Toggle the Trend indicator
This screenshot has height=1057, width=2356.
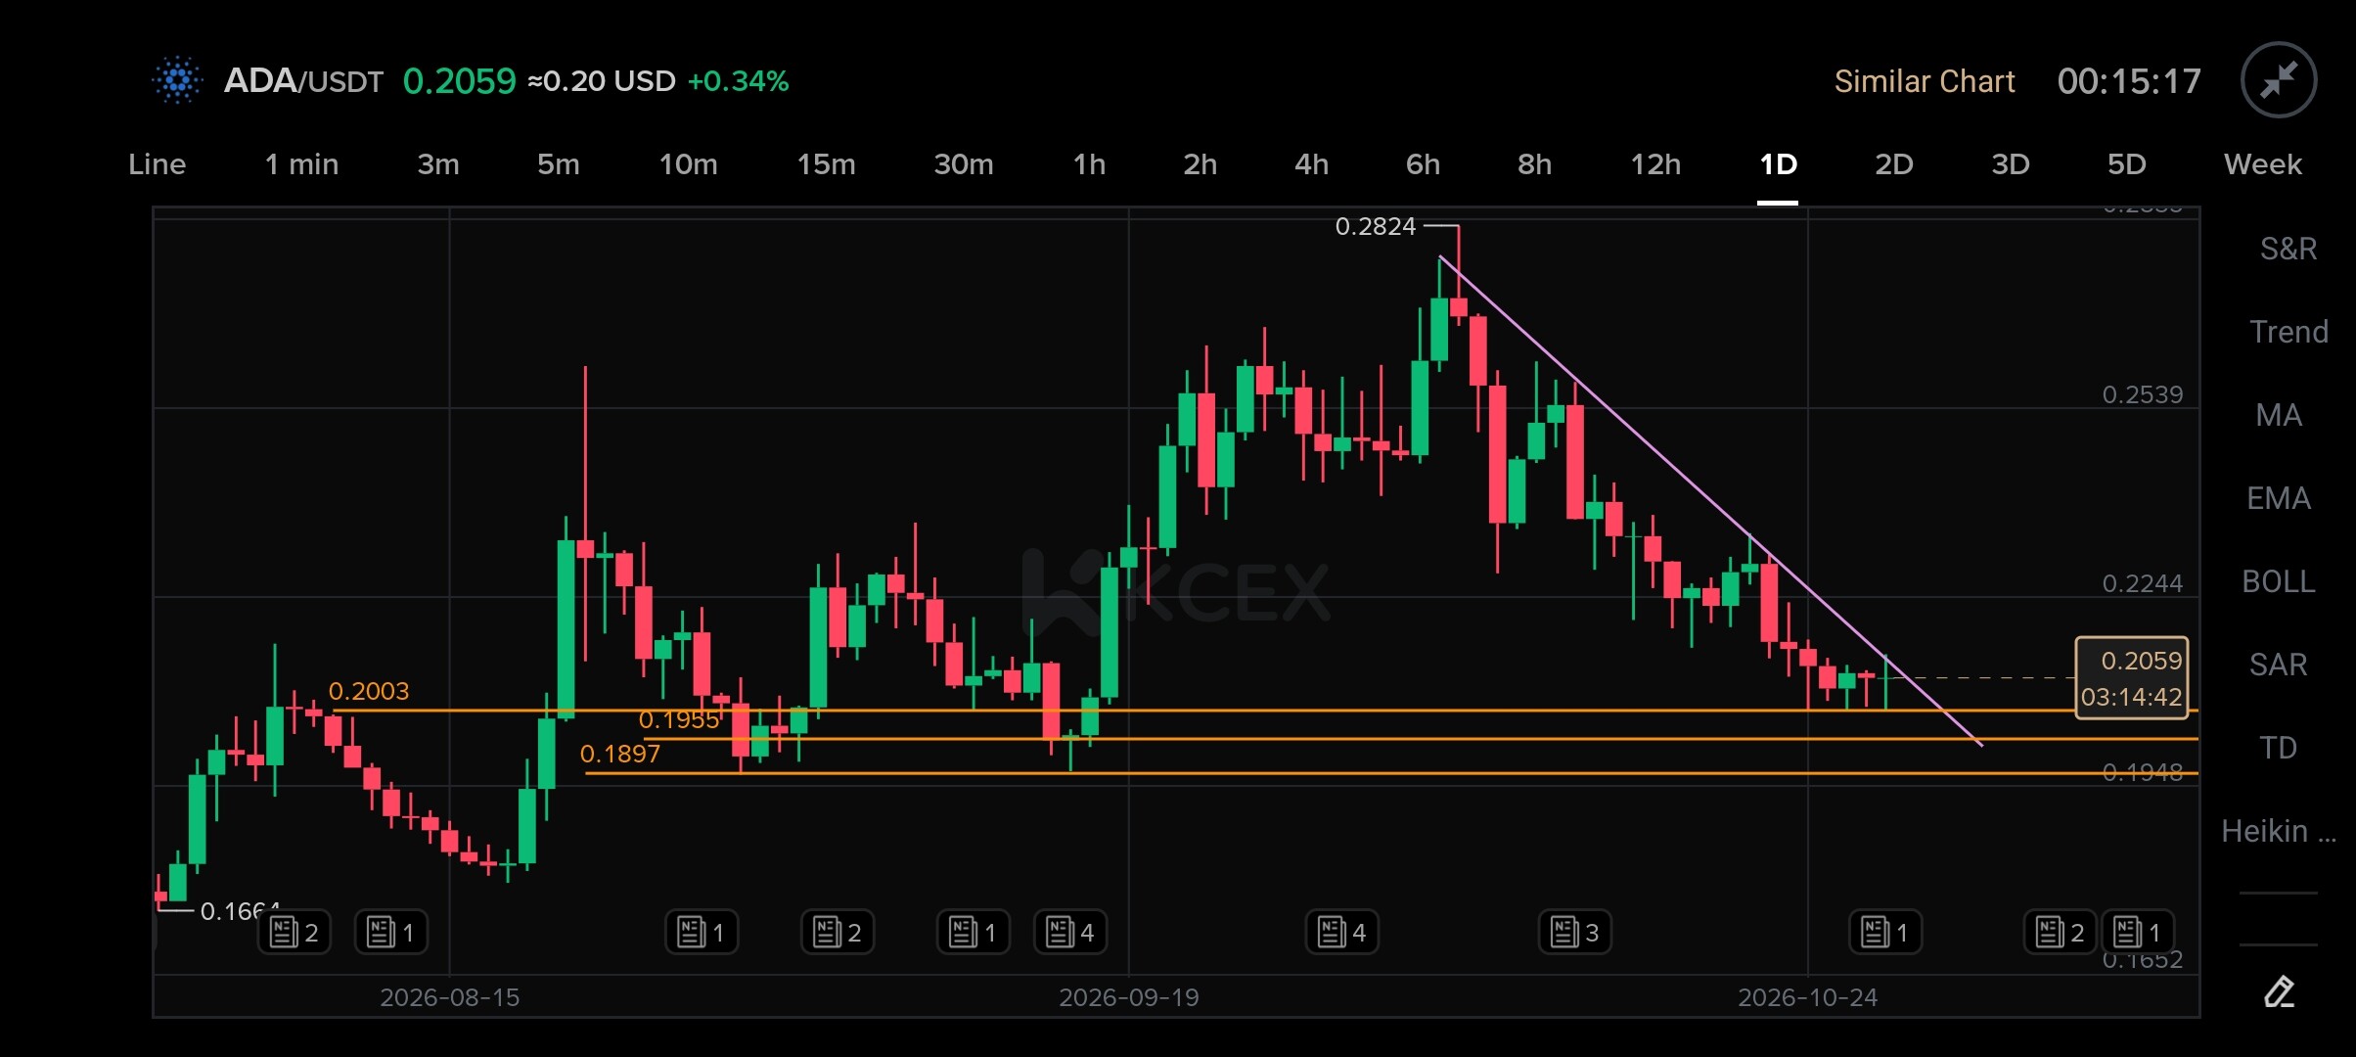pyautogui.click(x=2288, y=332)
